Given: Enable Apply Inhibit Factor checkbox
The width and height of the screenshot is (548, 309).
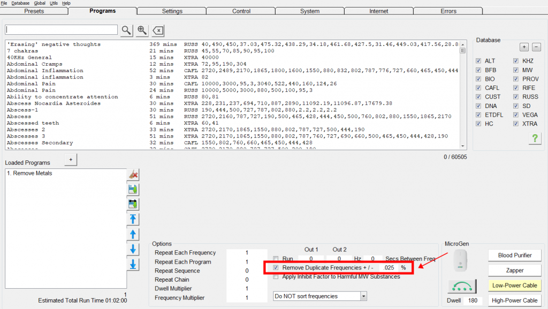Looking at the screenshot, I should (276, 276).
